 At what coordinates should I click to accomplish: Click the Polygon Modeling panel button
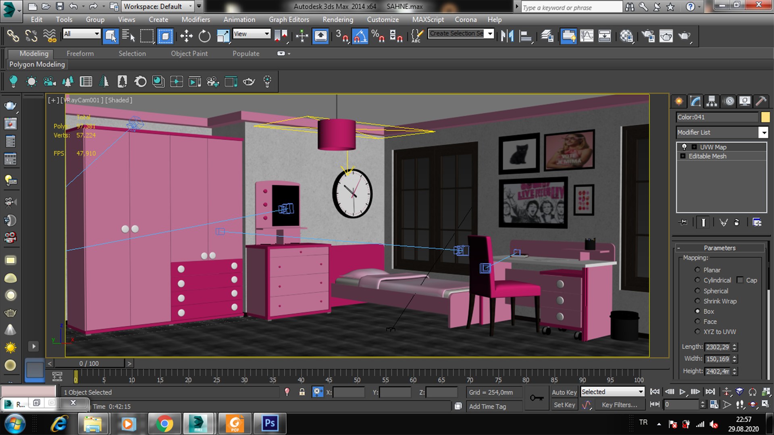[x=37, y=64]
